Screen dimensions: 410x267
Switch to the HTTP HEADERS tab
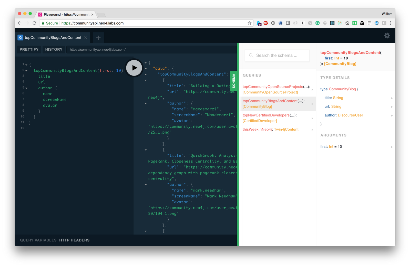[74, 240]
